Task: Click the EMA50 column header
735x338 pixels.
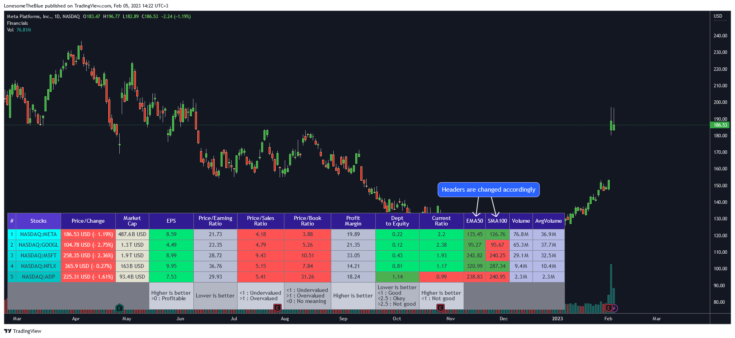Action: [x=475, y=221]
